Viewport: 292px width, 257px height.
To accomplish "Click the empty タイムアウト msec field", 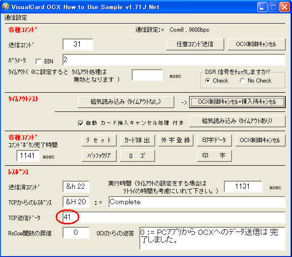I will point(147,75).
